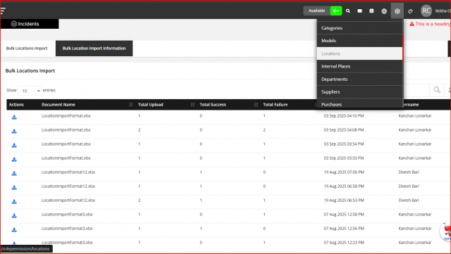451x254 pixels.
Task: Open the calendar icon in top bar
Action: [371, 11]
